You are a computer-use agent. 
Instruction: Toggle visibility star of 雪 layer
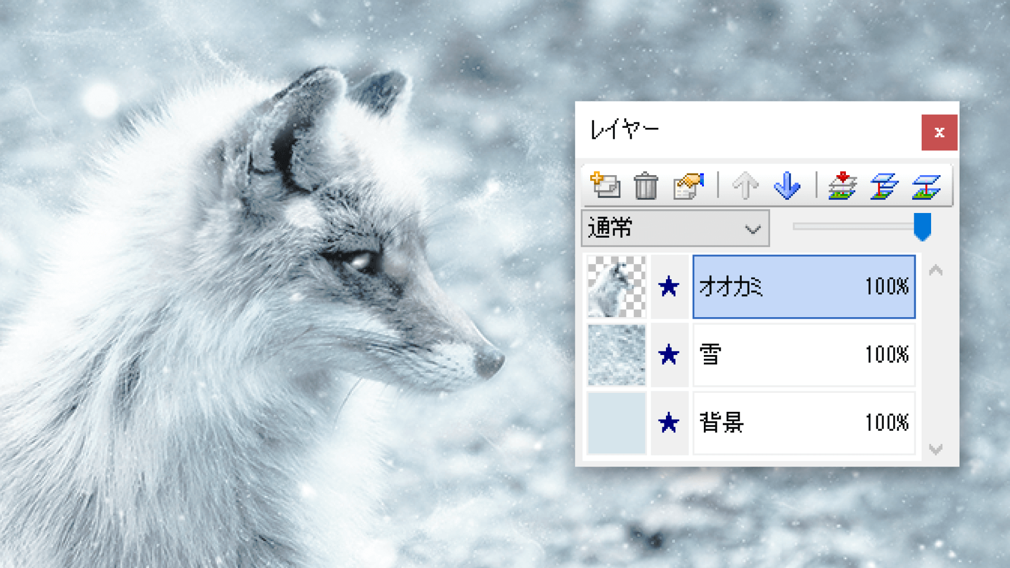coord(669,355)
